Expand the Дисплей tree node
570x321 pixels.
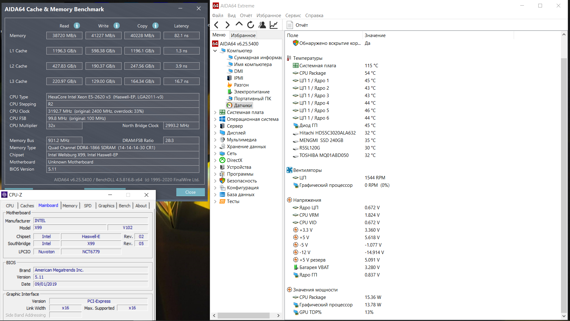click(x=215, y=133)
